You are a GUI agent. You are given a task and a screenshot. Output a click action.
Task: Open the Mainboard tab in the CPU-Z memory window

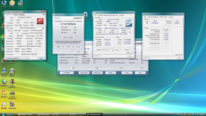(156, 17)
